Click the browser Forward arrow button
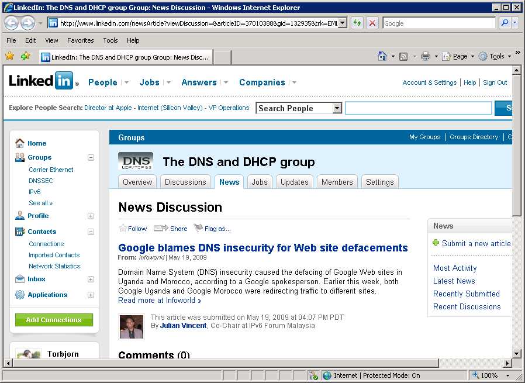The height and width of the screenshot is (383, 525). coord(27,23)
